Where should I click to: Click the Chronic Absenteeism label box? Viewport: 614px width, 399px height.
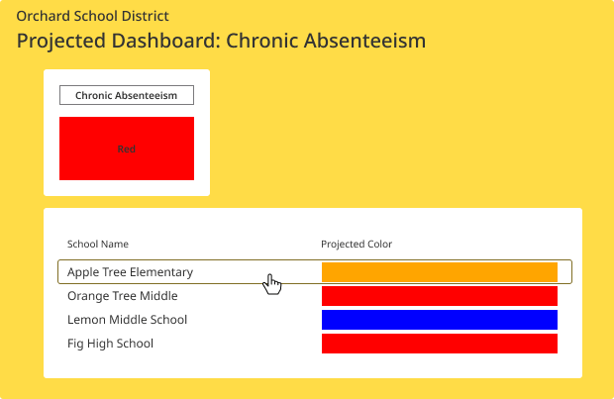pyautogui.click(x=127, y=95)
